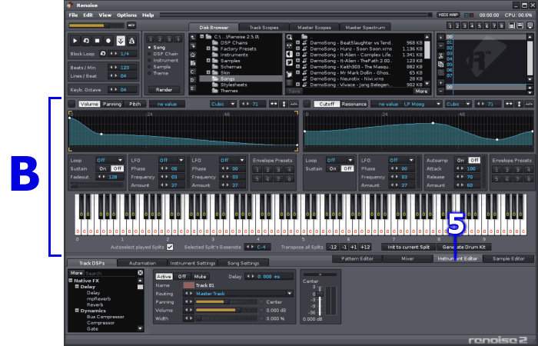Screen dimensions: 538x346
Task: Transpose all splits by +12
Action: (x=365, y=247)
